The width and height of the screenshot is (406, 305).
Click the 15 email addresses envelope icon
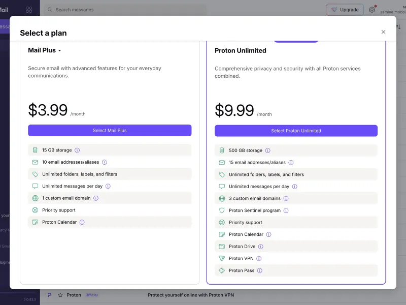(222, 163)
